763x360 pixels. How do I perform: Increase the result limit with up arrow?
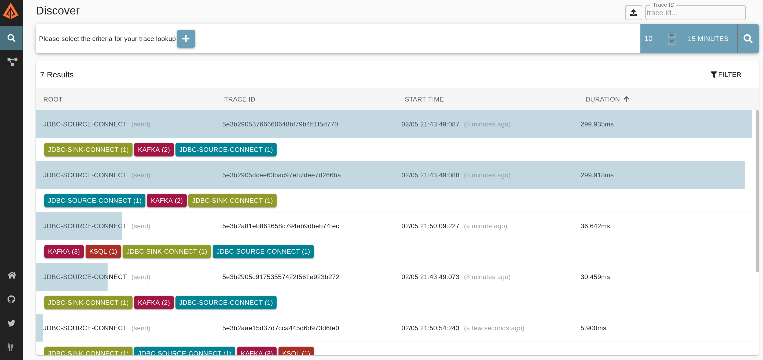(x=672, y=35)
